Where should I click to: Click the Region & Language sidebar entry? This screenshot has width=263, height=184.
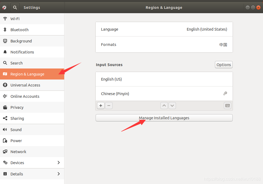[32, 74]
